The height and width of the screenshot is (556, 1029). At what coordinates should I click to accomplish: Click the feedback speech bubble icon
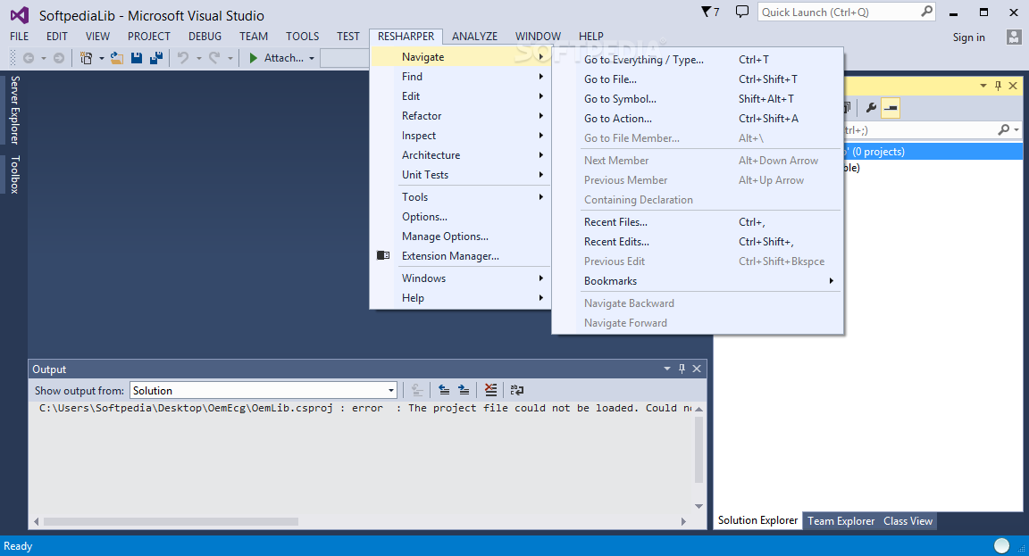coord(742,12)
